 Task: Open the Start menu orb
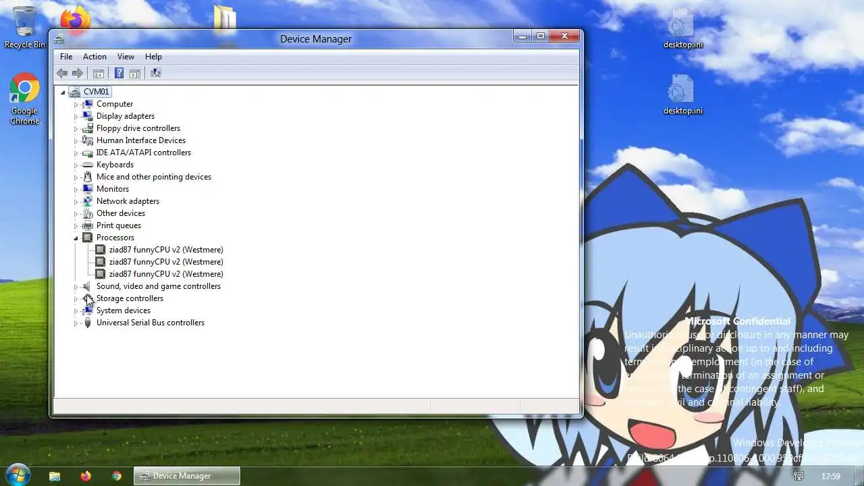(18, 475)
